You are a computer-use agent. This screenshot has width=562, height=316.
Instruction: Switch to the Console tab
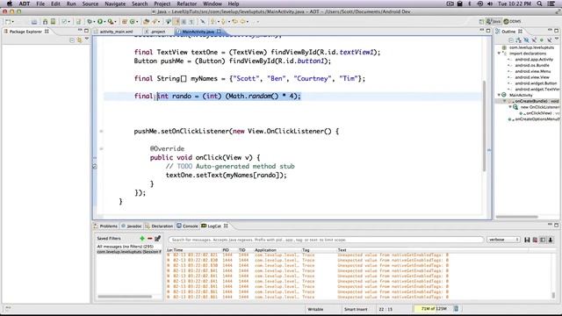click(x=187, y=226)
